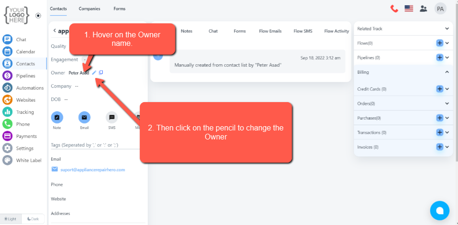The width and height of the screenshot is (458, 225).
Task: Click the Tags input field
Action: [x=98, y=145]
